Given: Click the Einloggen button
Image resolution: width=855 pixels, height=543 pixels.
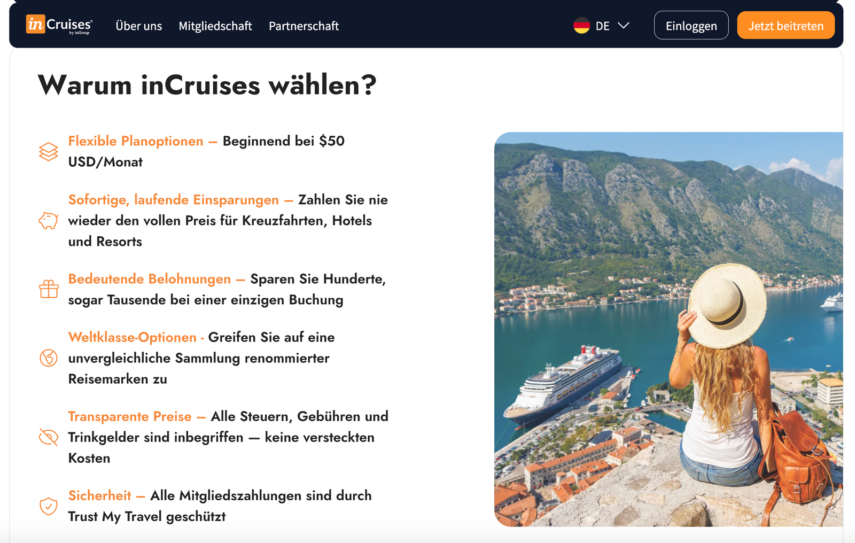Looking at the screenshot, I should [x=691, y=25].
